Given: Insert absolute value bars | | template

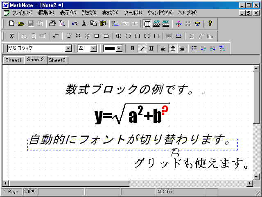Looking at the screenshot, I should [156, 36].
